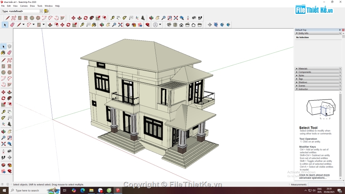Open the Draw menu
The image size is (345, 194).
point(32,6)
